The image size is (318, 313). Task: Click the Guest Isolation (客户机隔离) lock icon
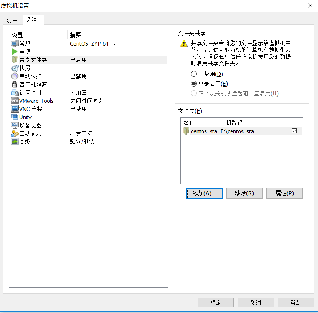14,84
